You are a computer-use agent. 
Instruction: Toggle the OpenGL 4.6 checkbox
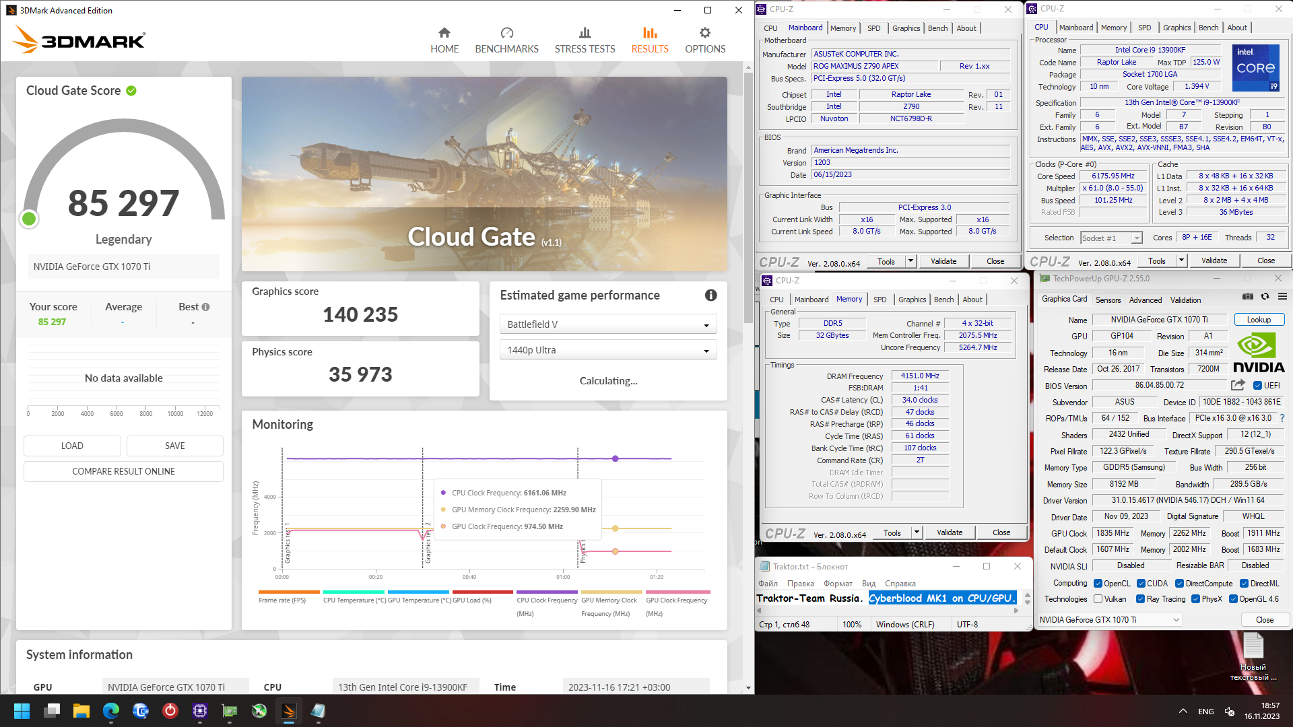[x=1233, y=599]
